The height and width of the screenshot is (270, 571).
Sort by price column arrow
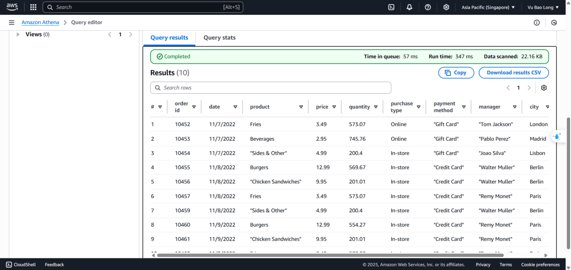coord(334,107)
